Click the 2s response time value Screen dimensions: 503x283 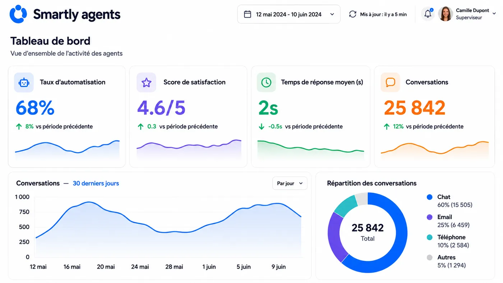pos(268,107)
